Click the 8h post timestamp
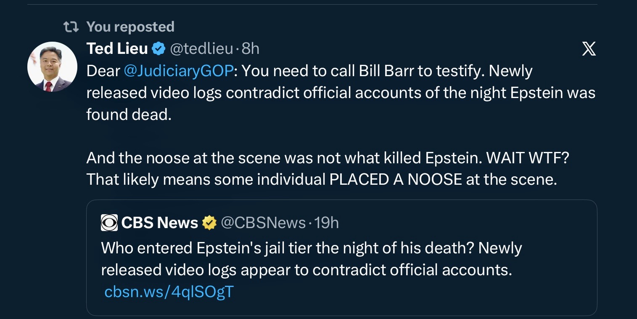Image resolution: width=637 pixels, height=319 pixels. point(251,49)
